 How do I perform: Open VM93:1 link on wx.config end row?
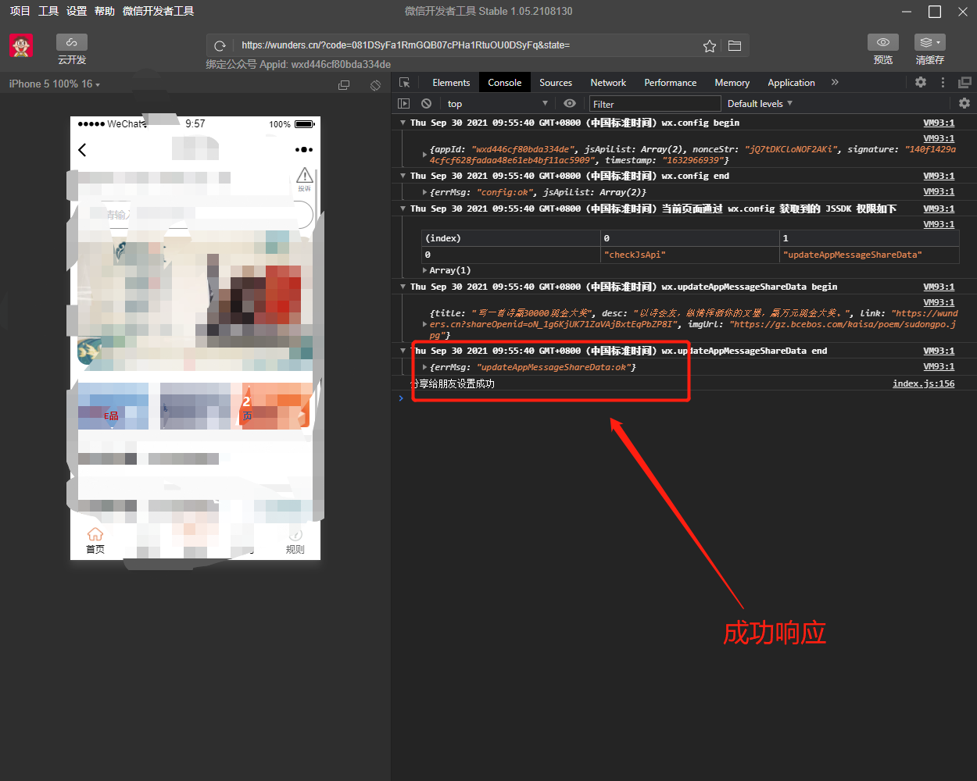click(x=939, y=176)
